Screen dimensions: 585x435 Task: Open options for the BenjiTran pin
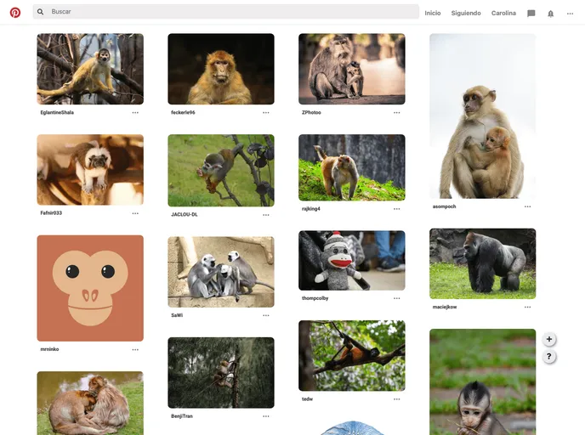click(265, 416)
